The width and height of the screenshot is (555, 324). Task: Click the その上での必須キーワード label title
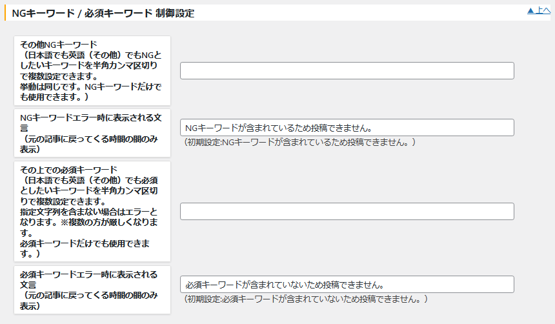tap(68, 169)
